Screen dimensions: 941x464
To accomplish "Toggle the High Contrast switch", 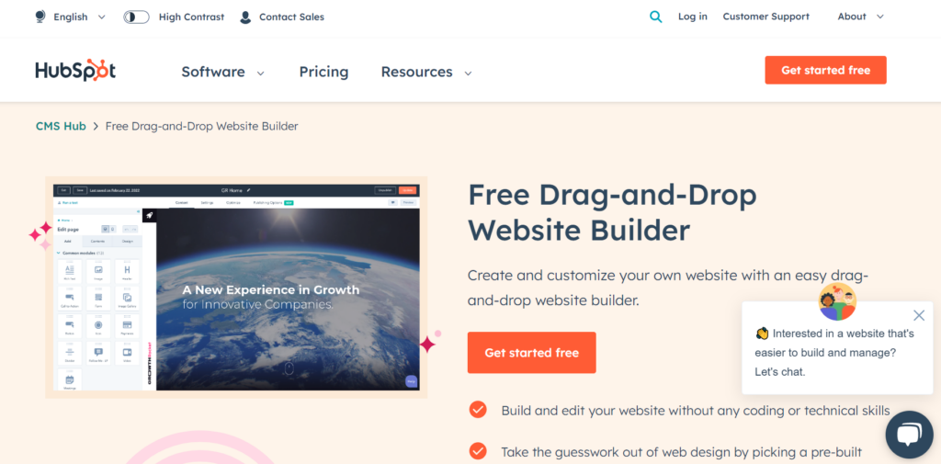I will click(x=136, y=17).
